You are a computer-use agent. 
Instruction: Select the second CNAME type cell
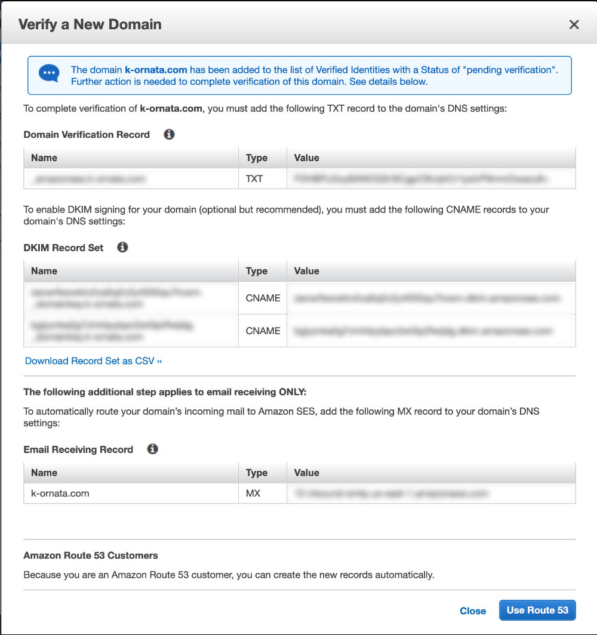tap(263, 331)
